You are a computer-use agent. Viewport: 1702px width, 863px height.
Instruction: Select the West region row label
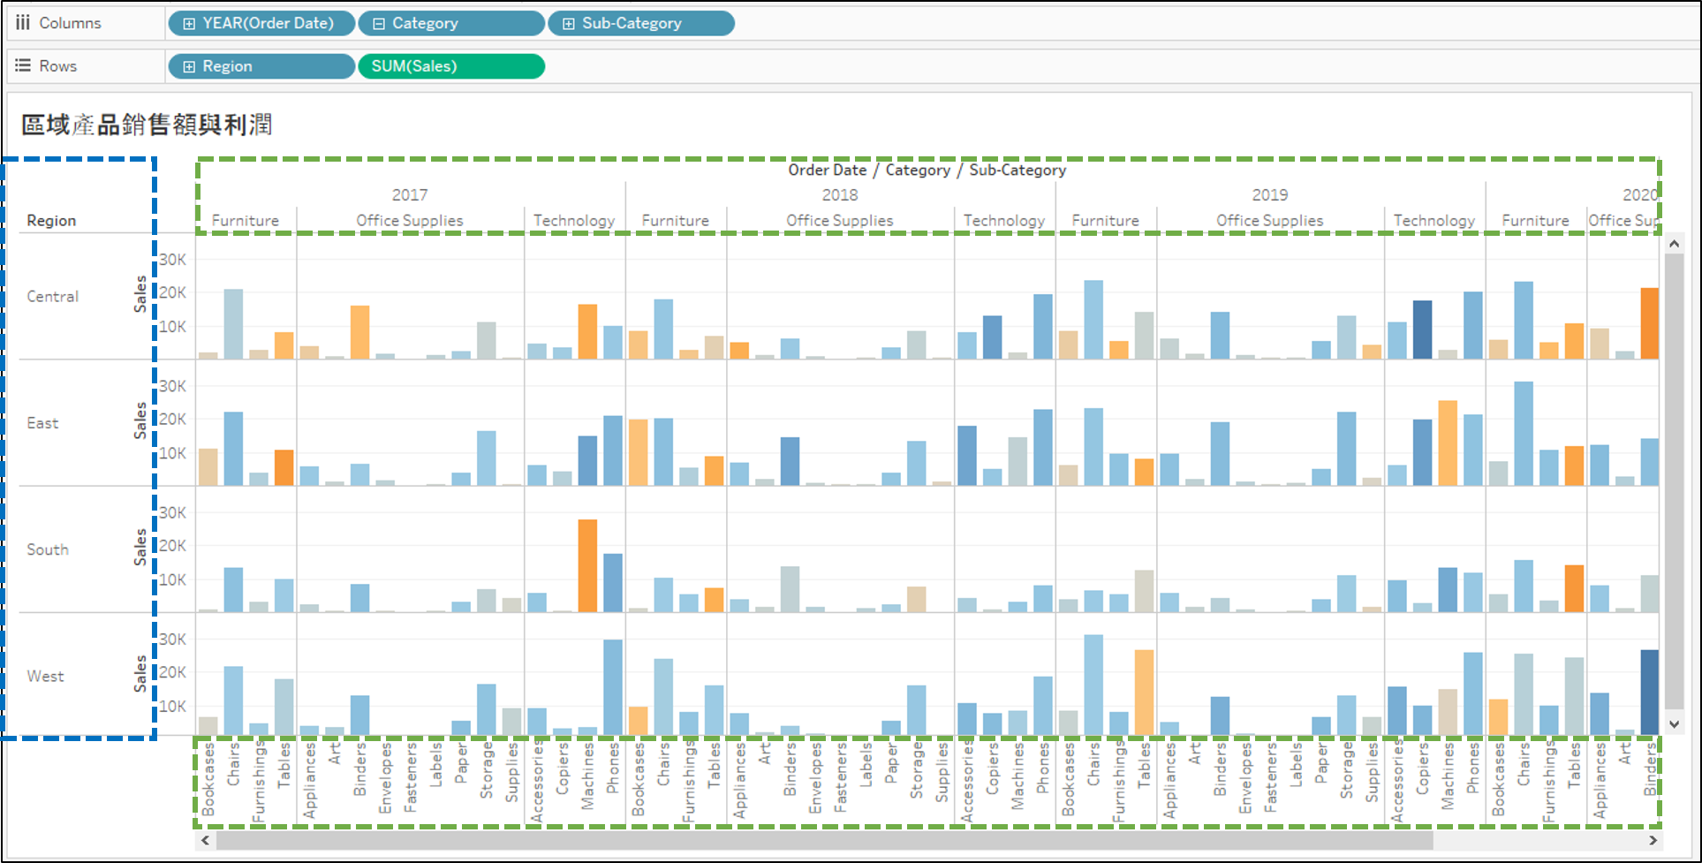click(x=46, y=677)
